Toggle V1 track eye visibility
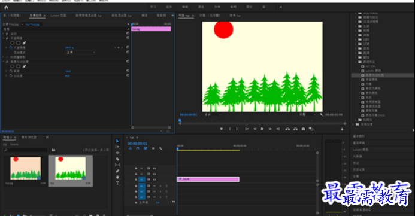Image resolution: width=415 pixels, height=216 pixels. (x=155, y=180)
